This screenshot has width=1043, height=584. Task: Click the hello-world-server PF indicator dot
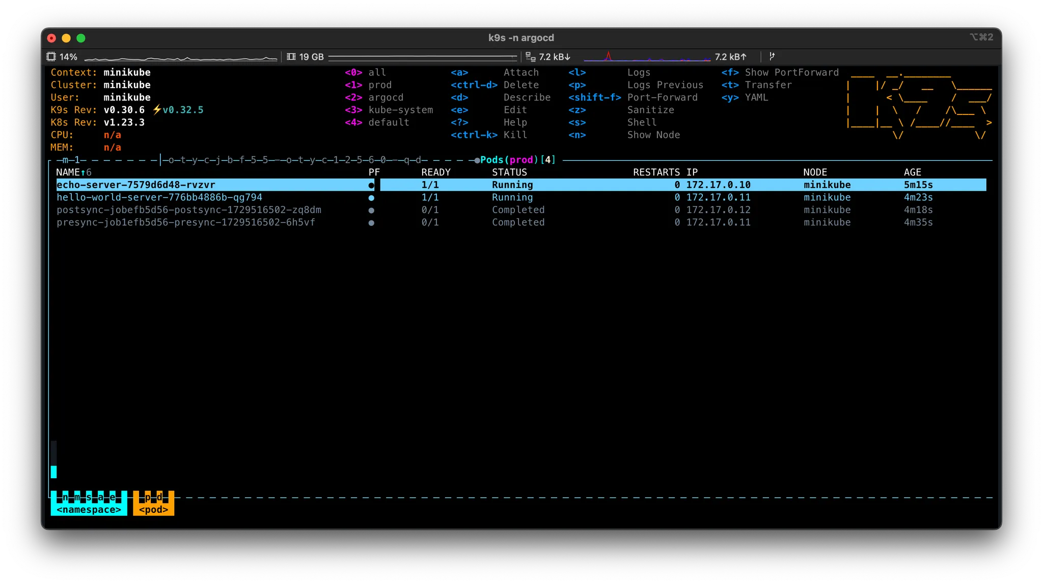click(371, 198)
